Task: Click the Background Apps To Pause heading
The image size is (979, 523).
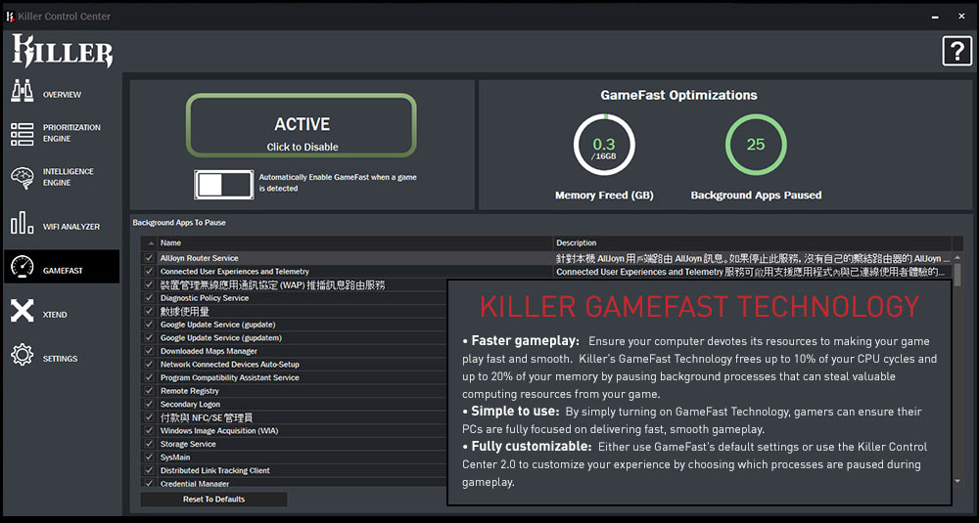Action: pyautogui.click(x=179, y=223)
